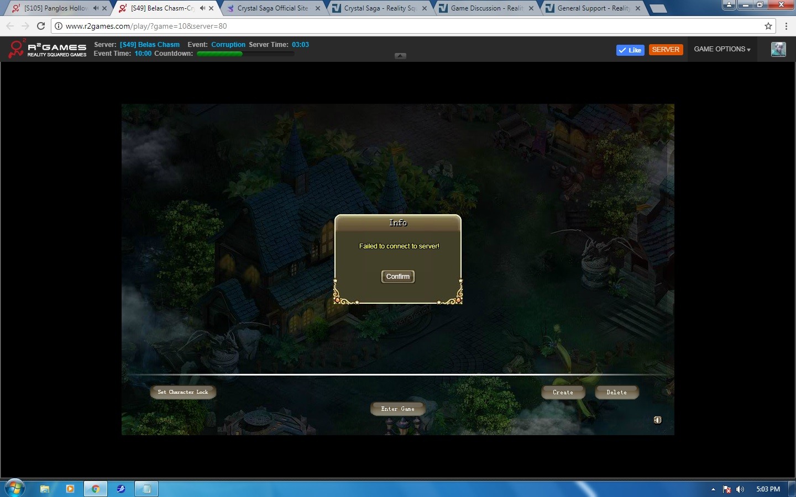
Task: Open the system volume control
Action: click(740, 489)
